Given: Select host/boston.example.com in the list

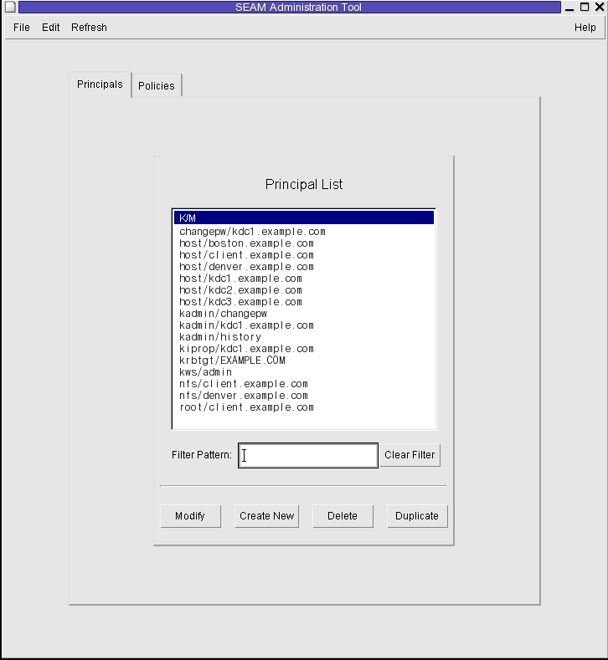Looking at the screenshot, I should [x=304, y=243].
